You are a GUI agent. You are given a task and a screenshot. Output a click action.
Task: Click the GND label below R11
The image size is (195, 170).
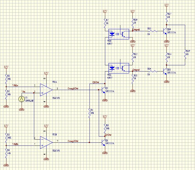133,91
